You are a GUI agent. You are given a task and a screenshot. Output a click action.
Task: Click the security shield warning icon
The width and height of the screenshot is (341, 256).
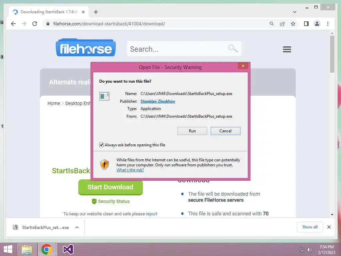tap(104, 165)
